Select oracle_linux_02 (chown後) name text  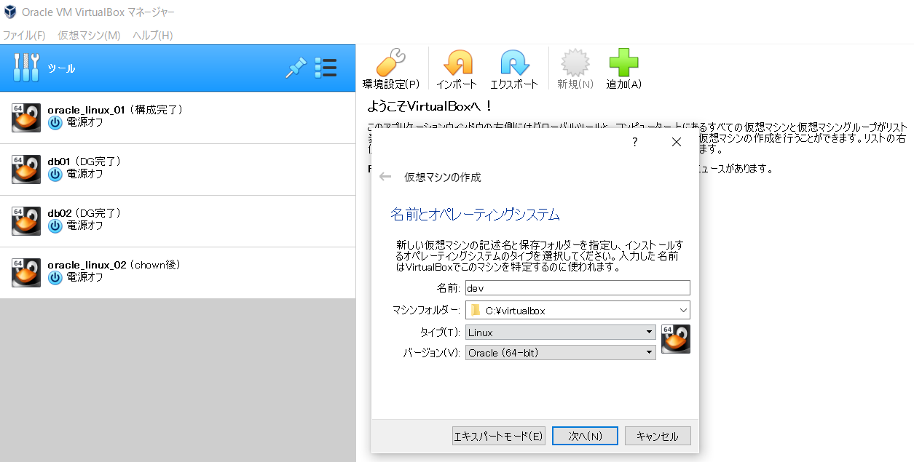click(x=114, y=265)
